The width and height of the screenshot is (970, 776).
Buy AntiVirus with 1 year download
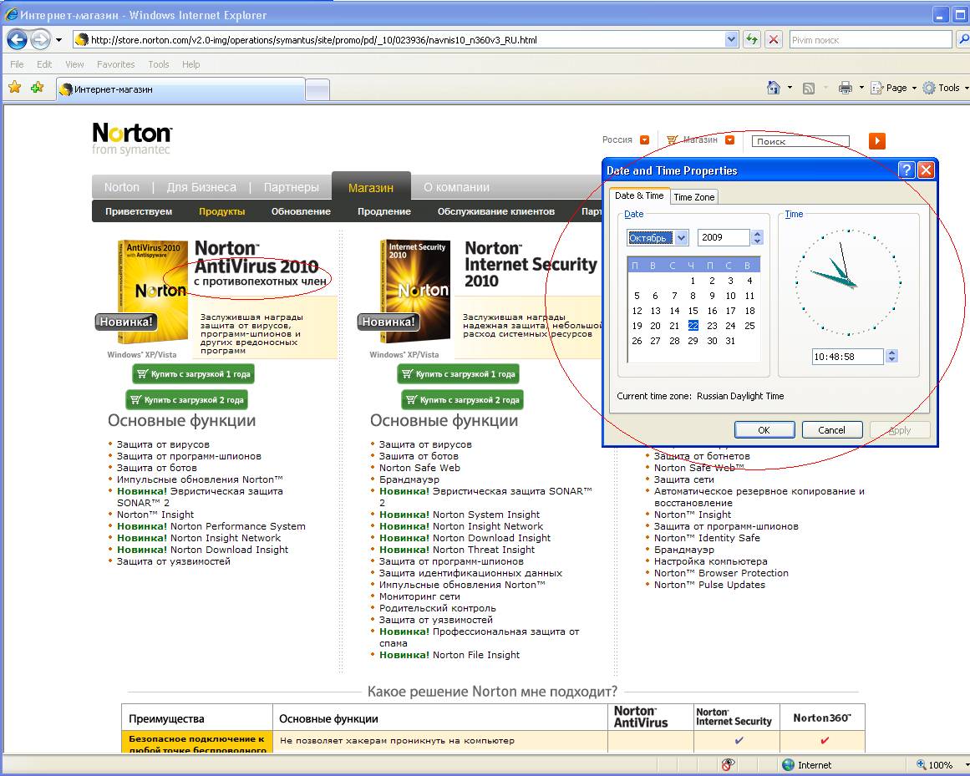[193, 374]
